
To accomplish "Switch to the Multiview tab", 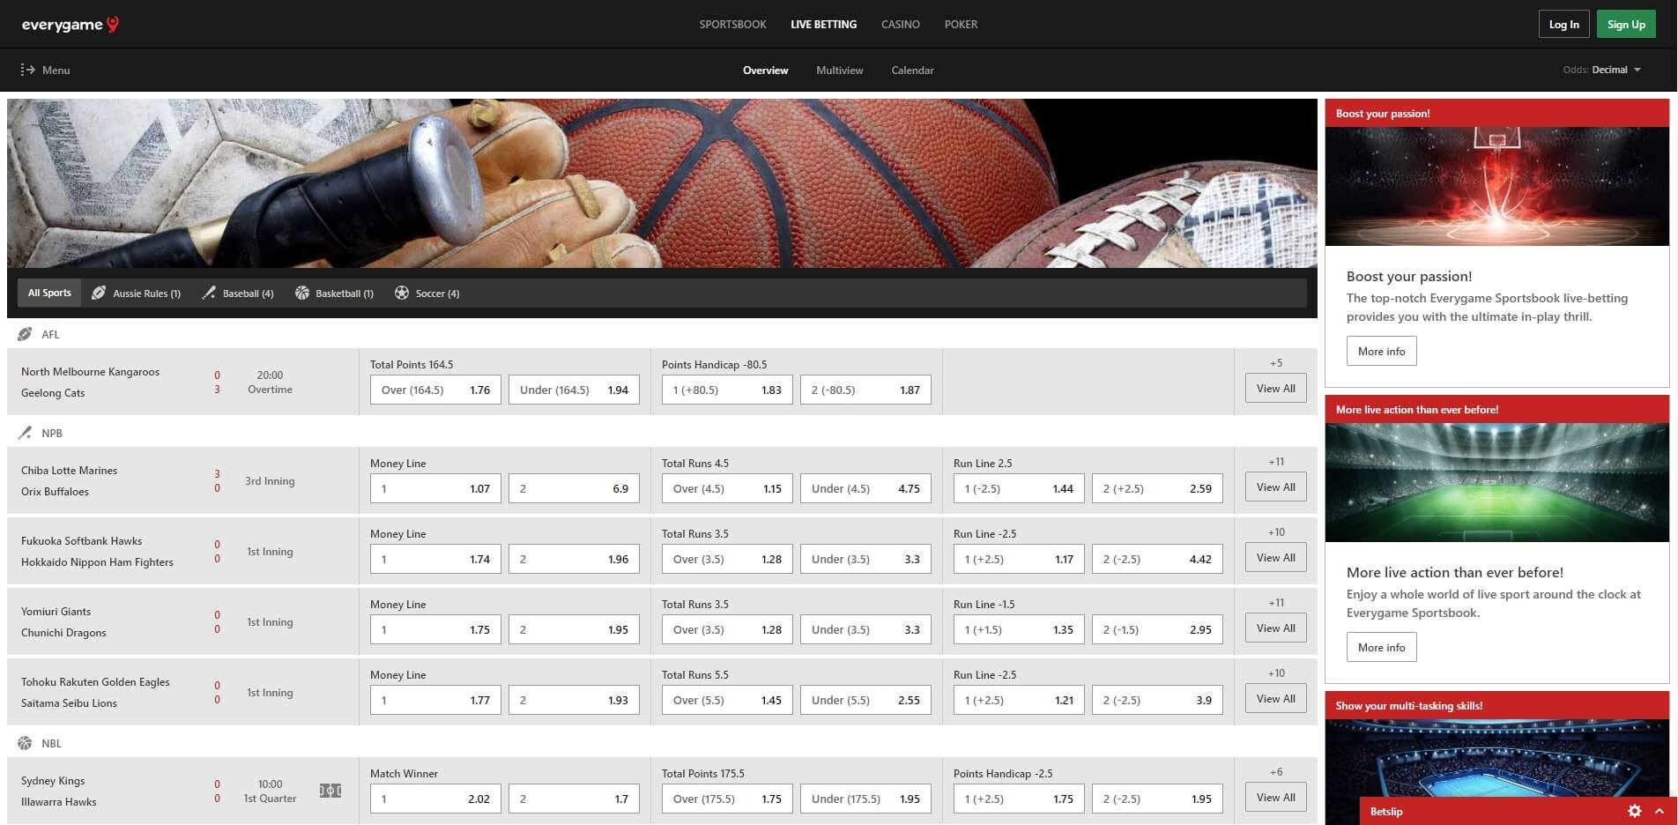I will pos(839,70).
